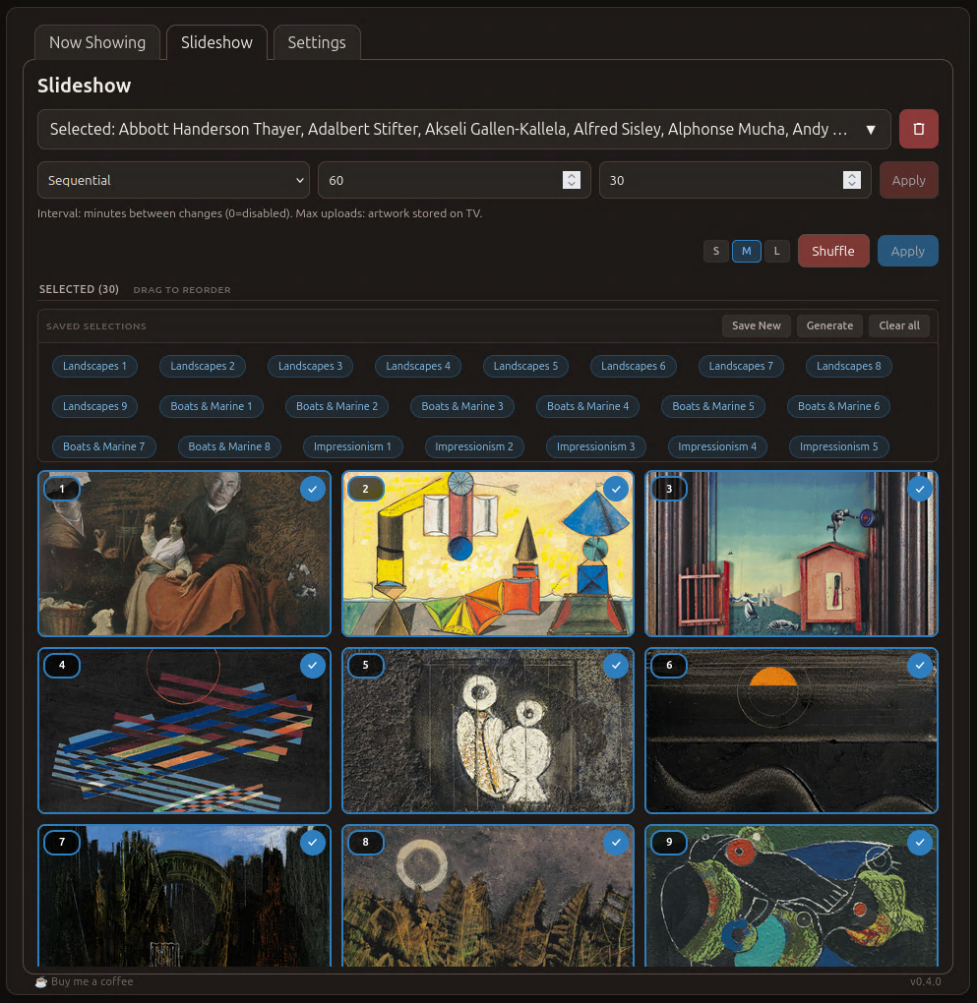
Task: Open the Selected artists dropdown
Action: 464,129
